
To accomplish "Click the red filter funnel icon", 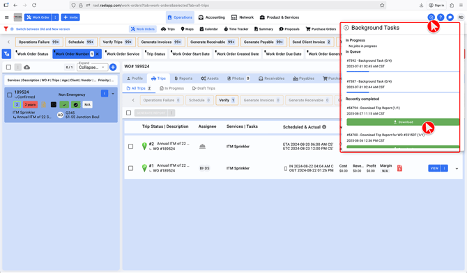I will coord(6,28).
